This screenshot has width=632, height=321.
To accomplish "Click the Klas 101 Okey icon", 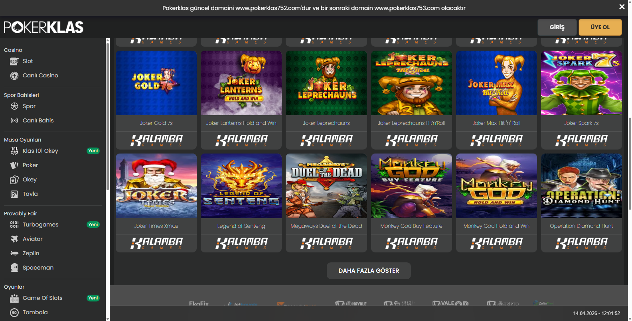I will tap(14, 151).
